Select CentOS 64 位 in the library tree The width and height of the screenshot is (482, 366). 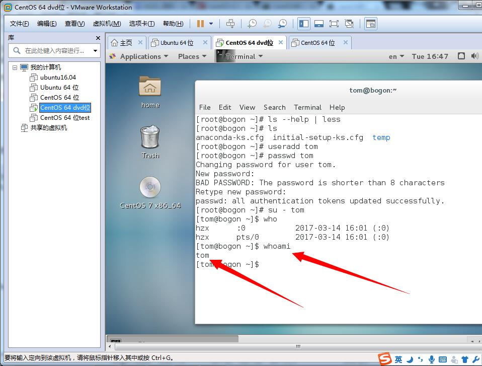tap(60, 98)
